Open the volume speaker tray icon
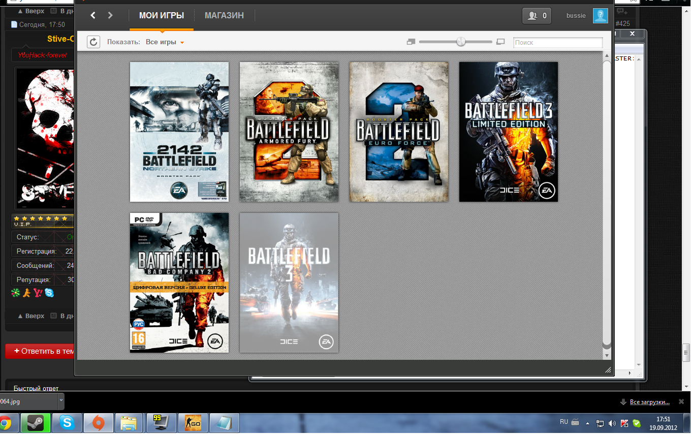This screenshot has height=434, width=691. [612, 423]
